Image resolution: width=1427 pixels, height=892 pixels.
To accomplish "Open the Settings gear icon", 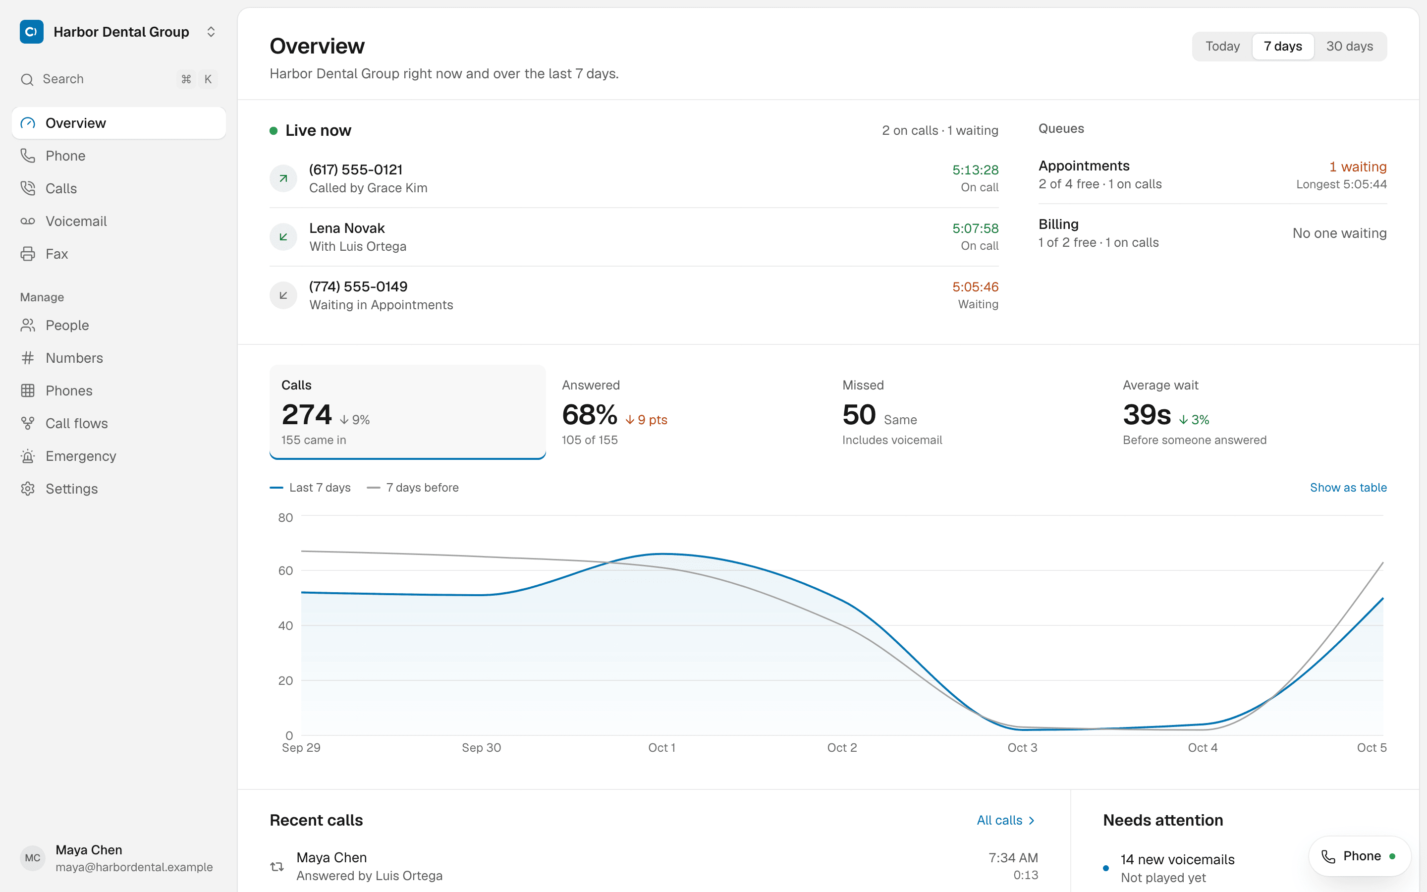I will (28, 489).
